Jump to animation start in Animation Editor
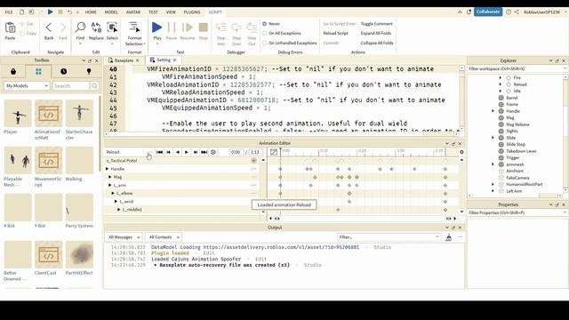Image resolution: width=569 pixels, height=320 pixels. tap(159, 152)
